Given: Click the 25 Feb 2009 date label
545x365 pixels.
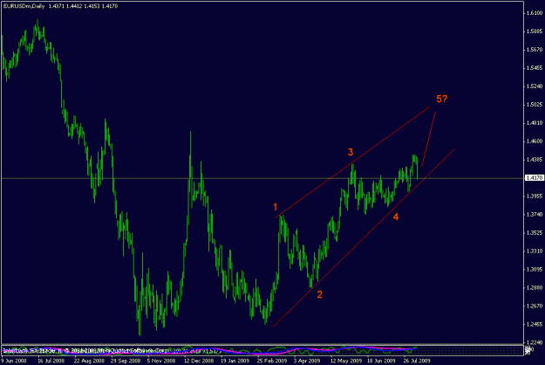Looking at the screenshot, I should (272, 361).
